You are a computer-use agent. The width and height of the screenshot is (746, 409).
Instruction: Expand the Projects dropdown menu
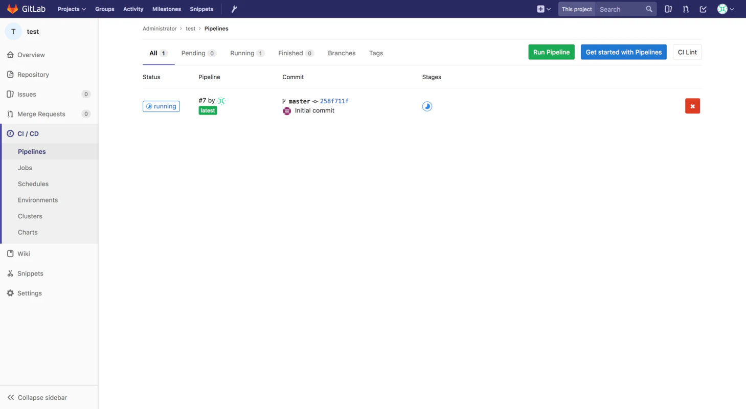tap(72, 9)
